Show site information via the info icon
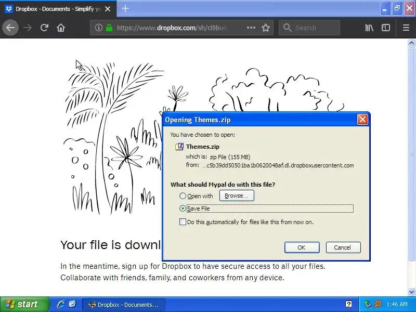This screenshot has height=312, width=416. click(x=99, y=28)
